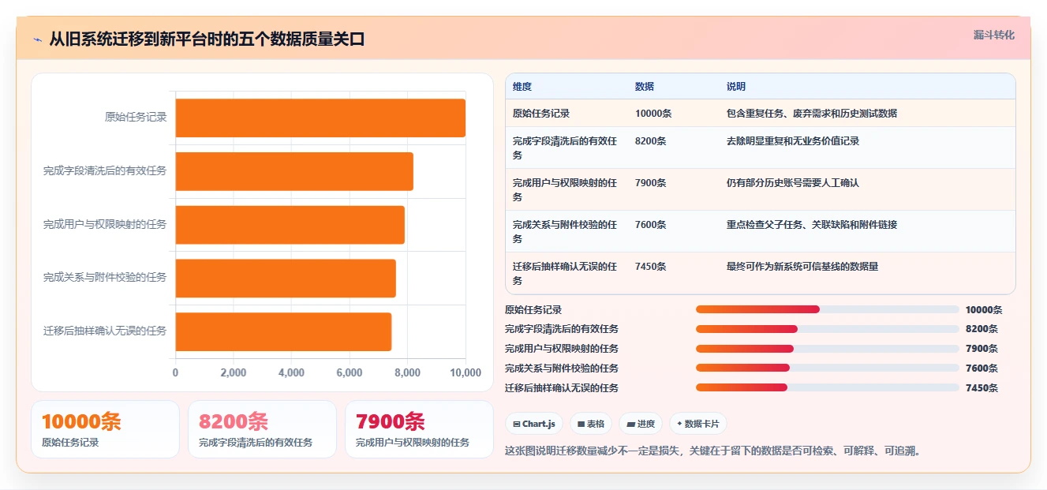Click the 7600条 progress bar
This screenshot has width=1047, height=490.
coord(828,368)
